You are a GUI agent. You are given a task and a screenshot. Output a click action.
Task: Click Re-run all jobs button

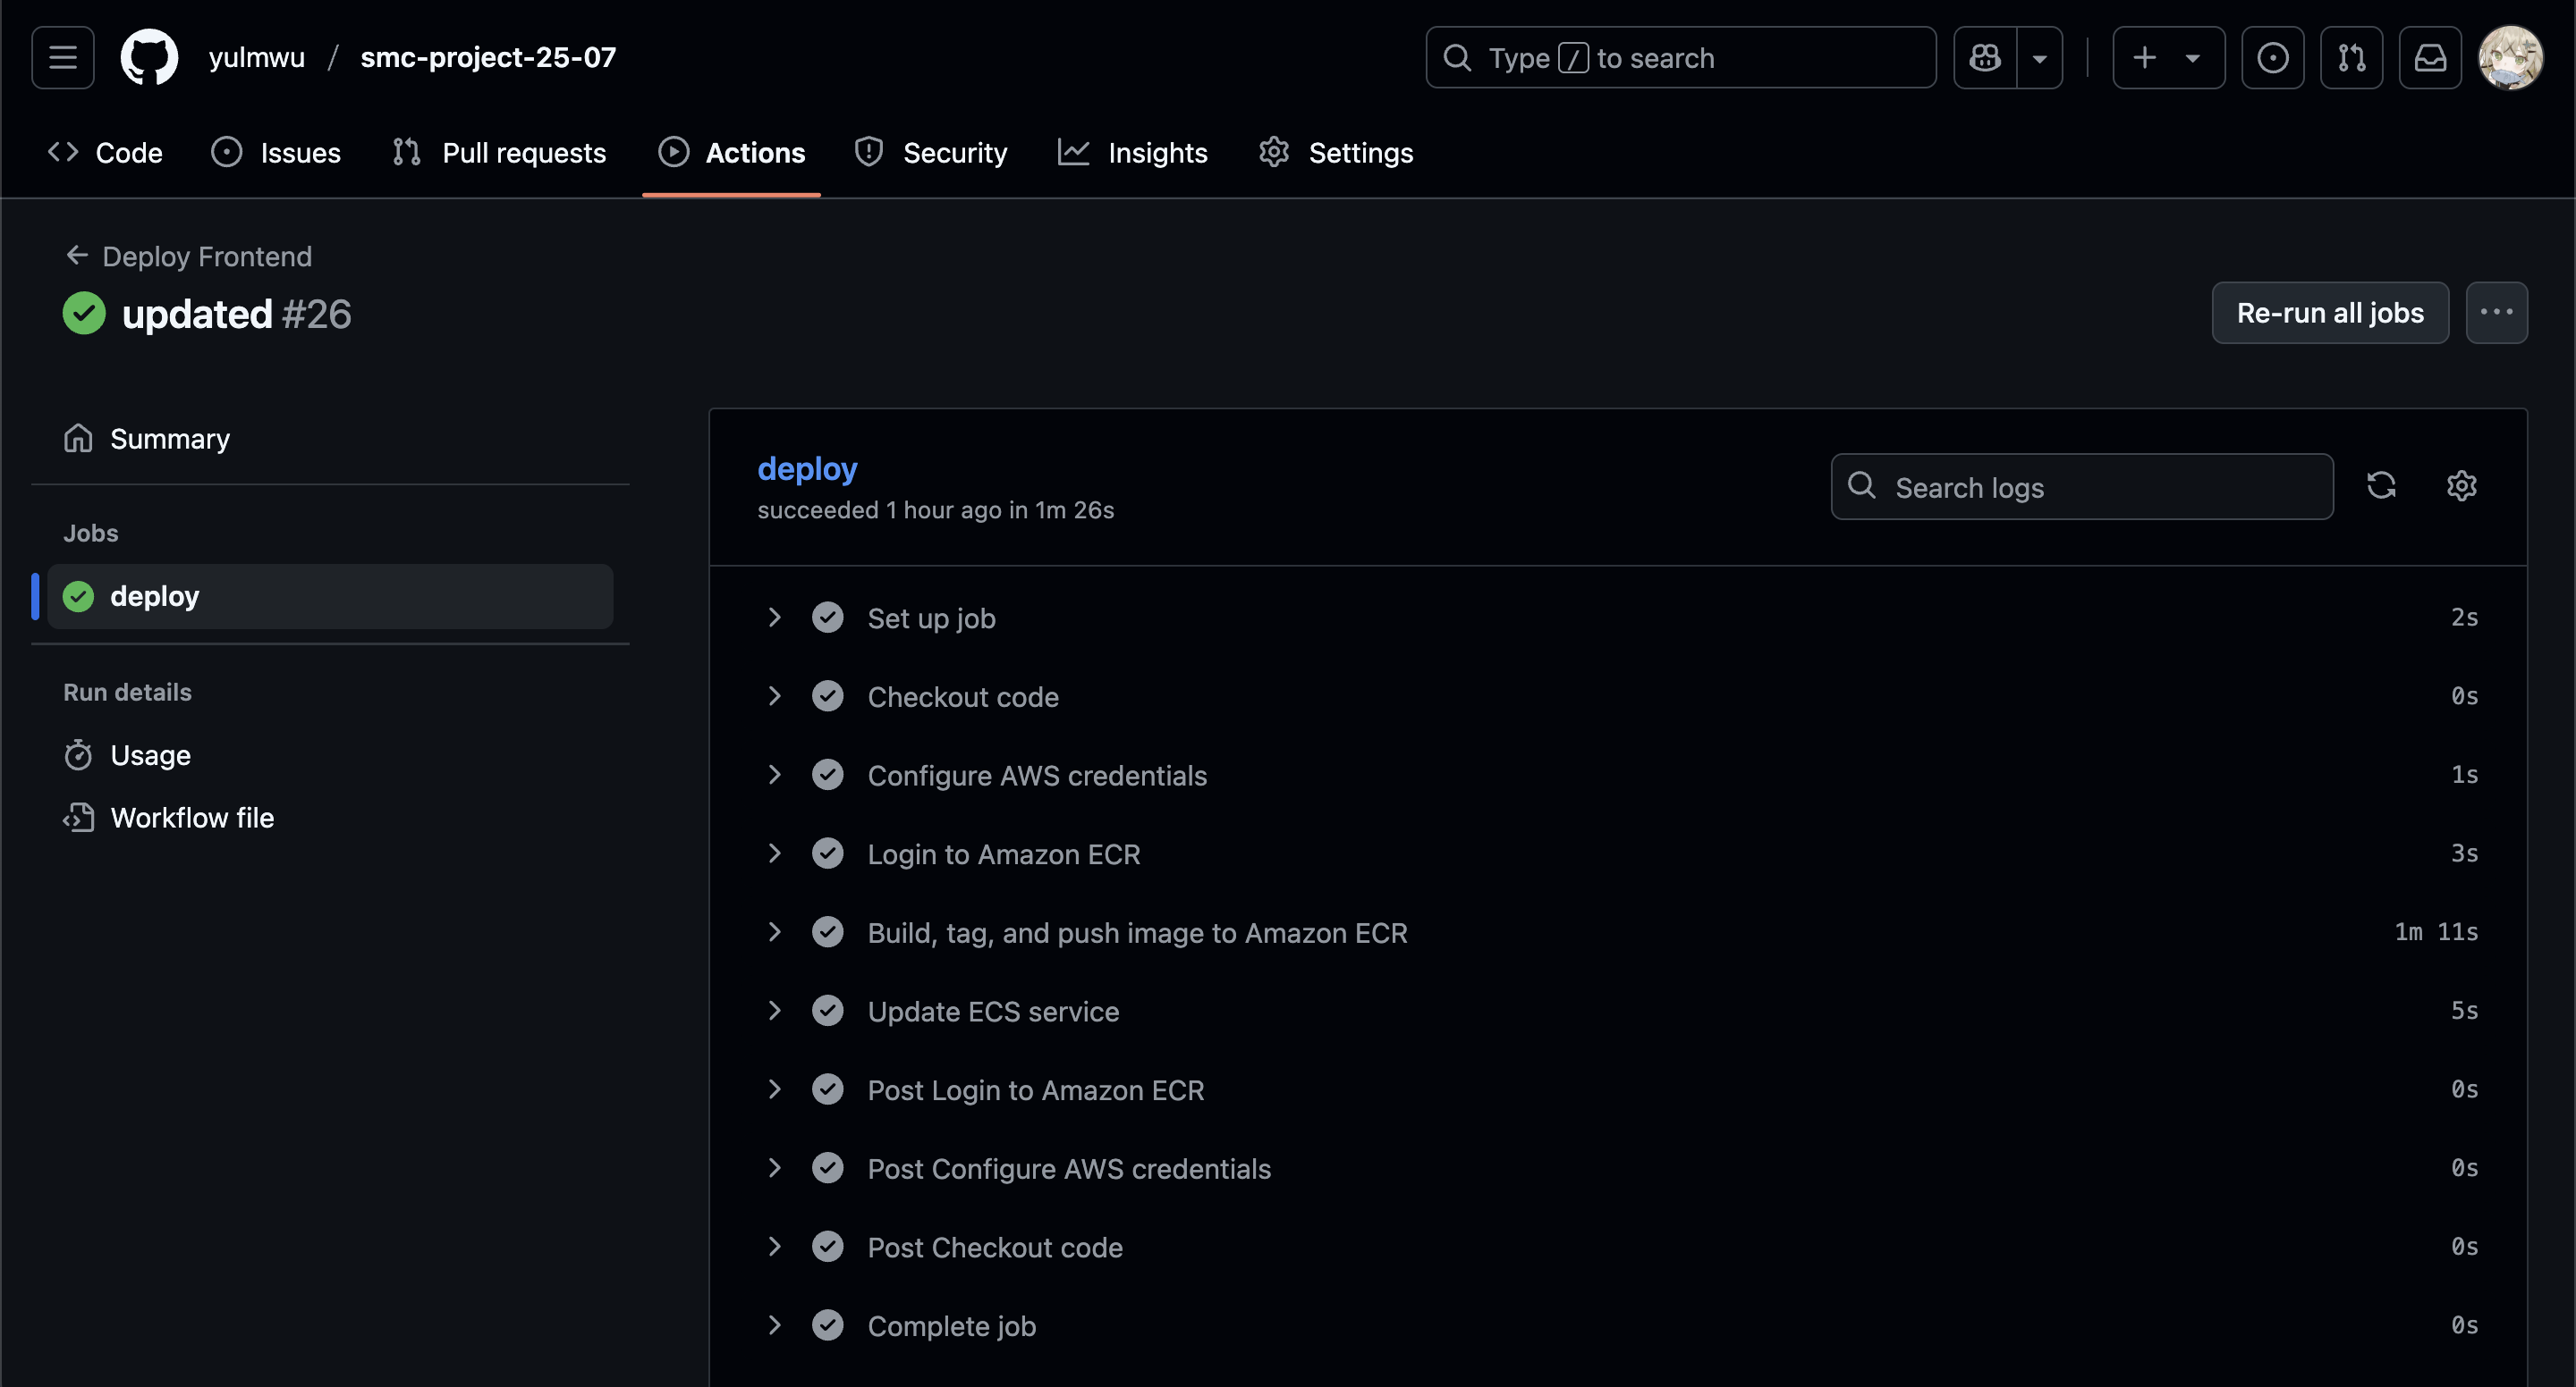tap(2329, 313)
